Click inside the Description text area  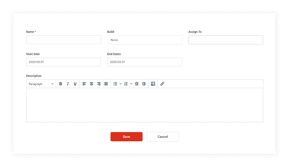tap(145, 105)
